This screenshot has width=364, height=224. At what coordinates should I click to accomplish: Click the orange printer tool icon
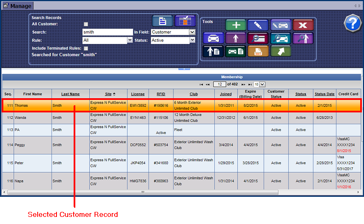pos(258,51)
